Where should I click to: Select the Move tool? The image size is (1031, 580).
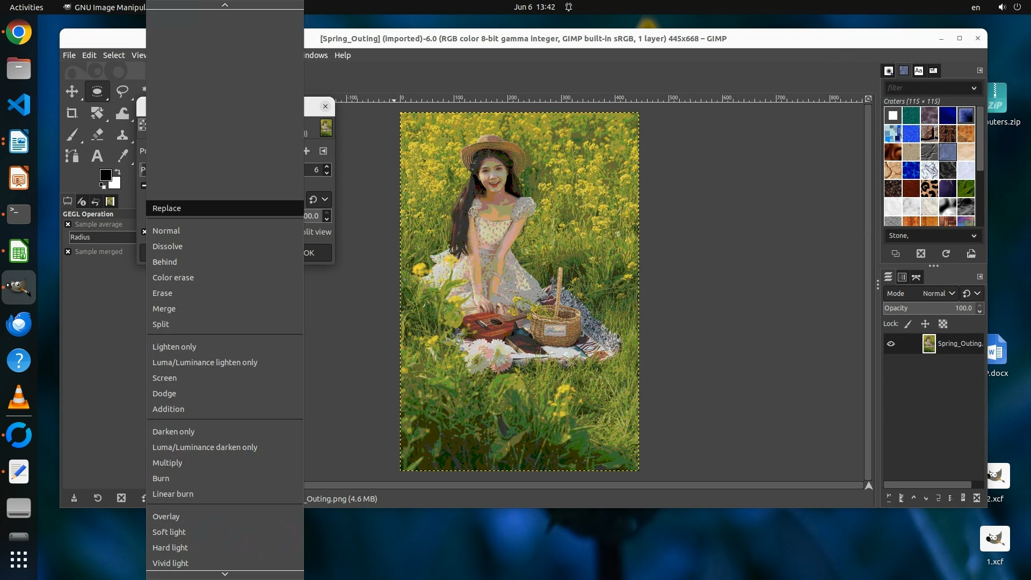point(71,91)
